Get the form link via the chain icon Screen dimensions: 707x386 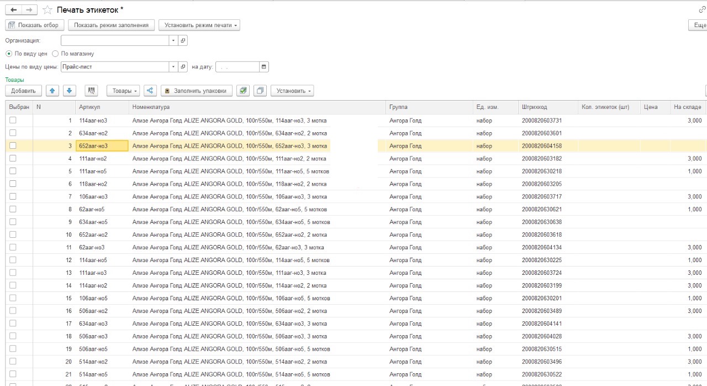click(x=703, y=9)
